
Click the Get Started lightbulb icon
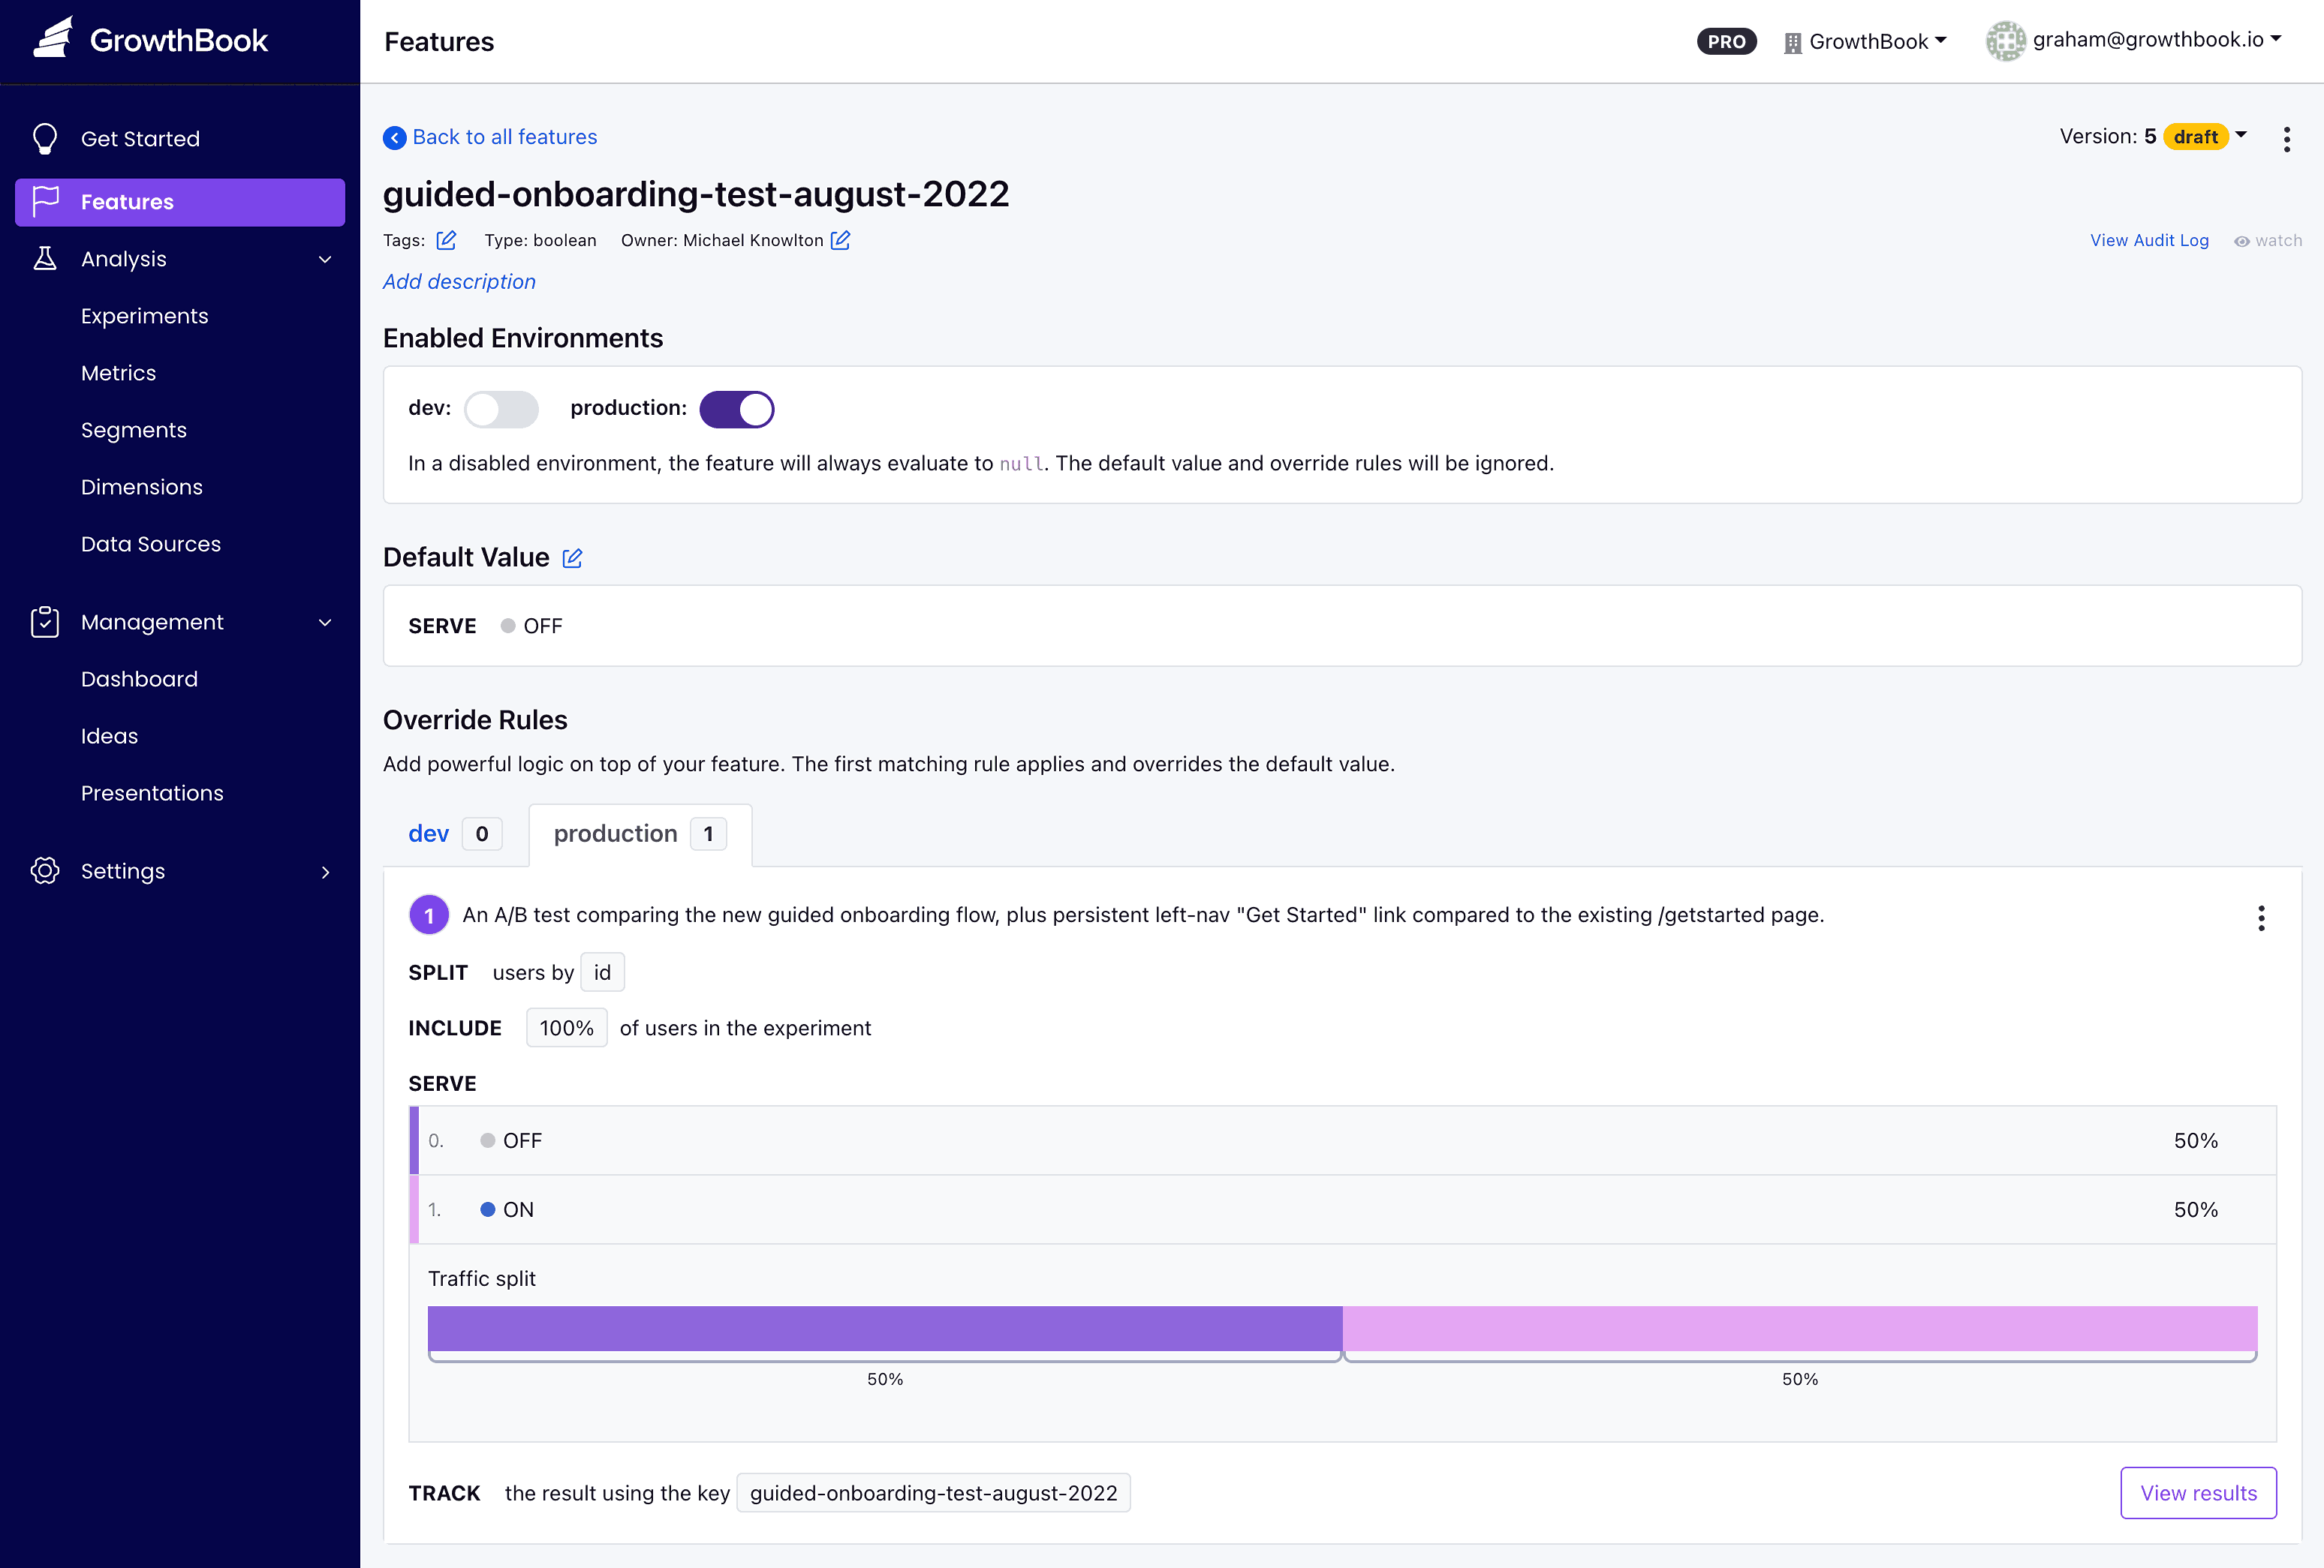(x=45, y=139)
